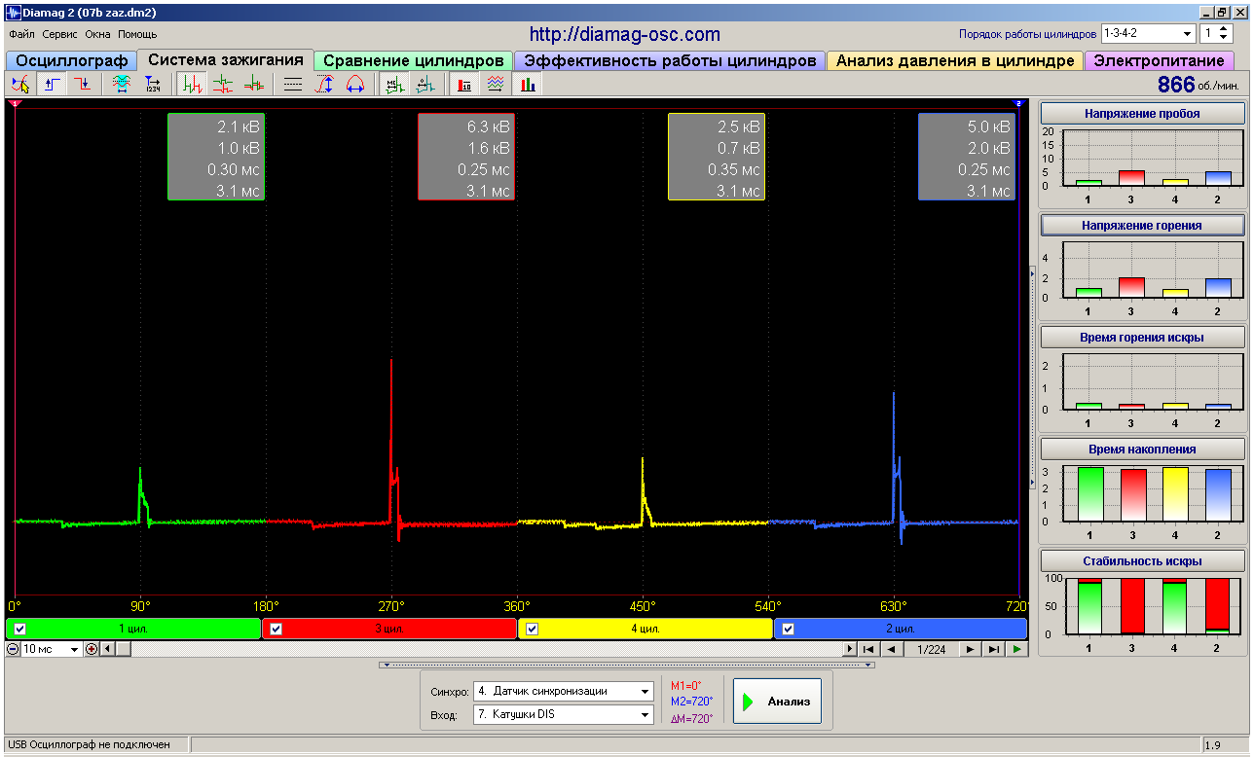Select the sequential parade waveform view icon

191,85
